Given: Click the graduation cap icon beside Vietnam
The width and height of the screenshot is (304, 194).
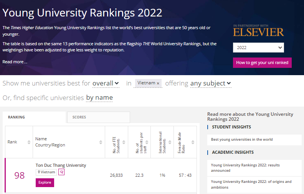Looking at the screenshot, I should point(61,172).
